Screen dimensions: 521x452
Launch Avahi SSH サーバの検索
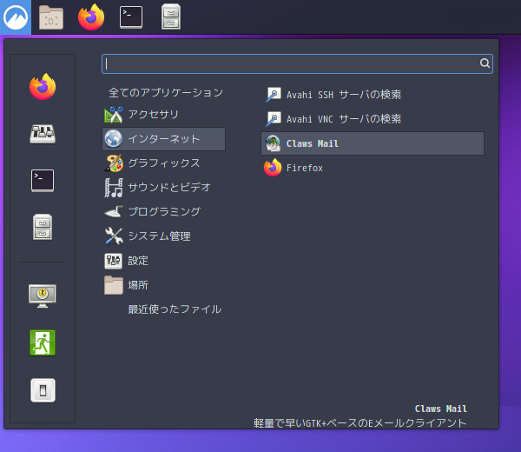pos(373,95)
